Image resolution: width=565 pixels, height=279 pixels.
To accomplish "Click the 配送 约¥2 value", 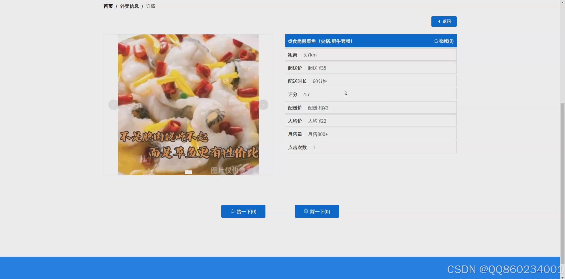I will pyautogui.click(x=318, y=108).
